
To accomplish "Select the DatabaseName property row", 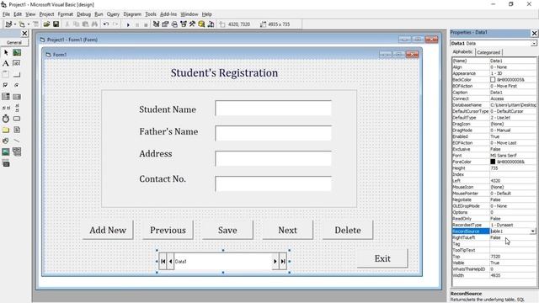I will (x=494, y=104).
